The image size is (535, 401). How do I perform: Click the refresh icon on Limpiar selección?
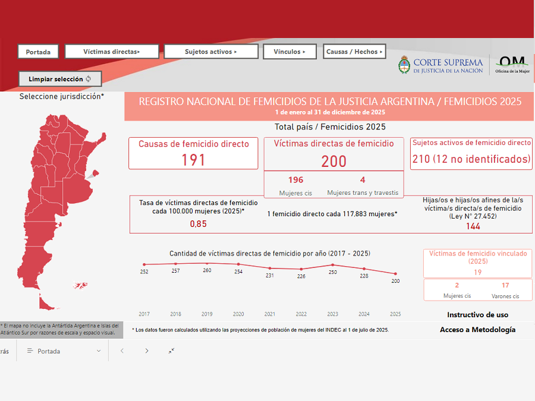pos(89,79)
